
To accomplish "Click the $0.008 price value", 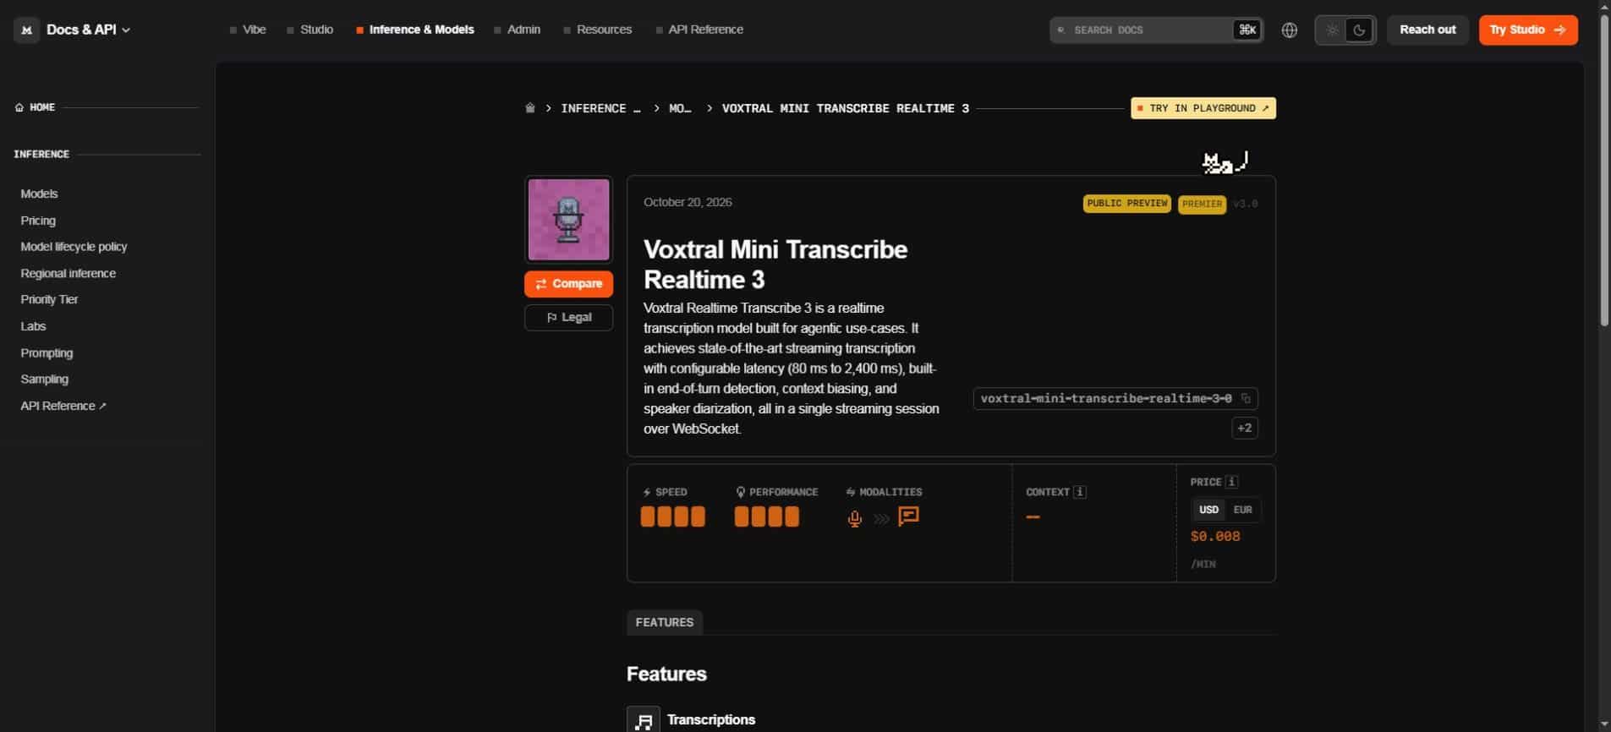I will [1215, 537].
